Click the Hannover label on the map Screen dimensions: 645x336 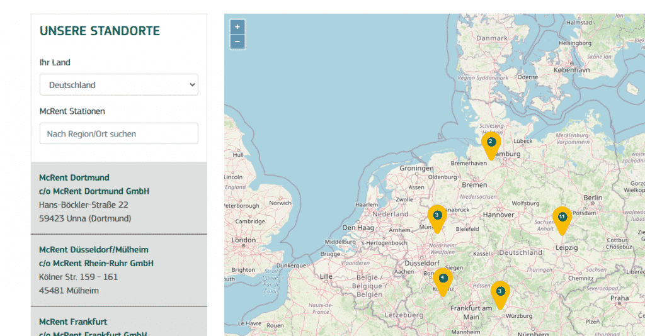click(499, 215)
